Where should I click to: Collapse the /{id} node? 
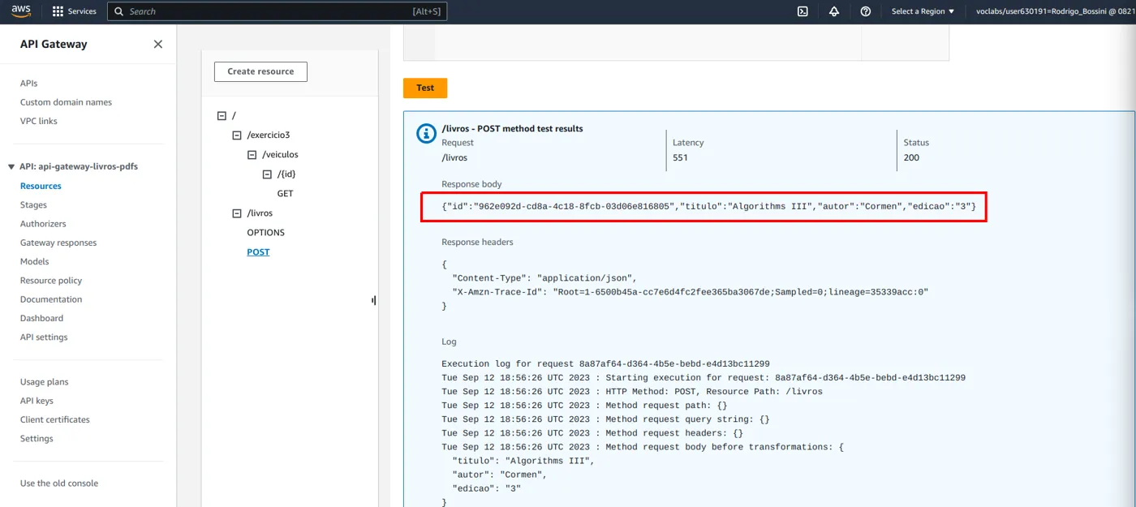(267, 174)
